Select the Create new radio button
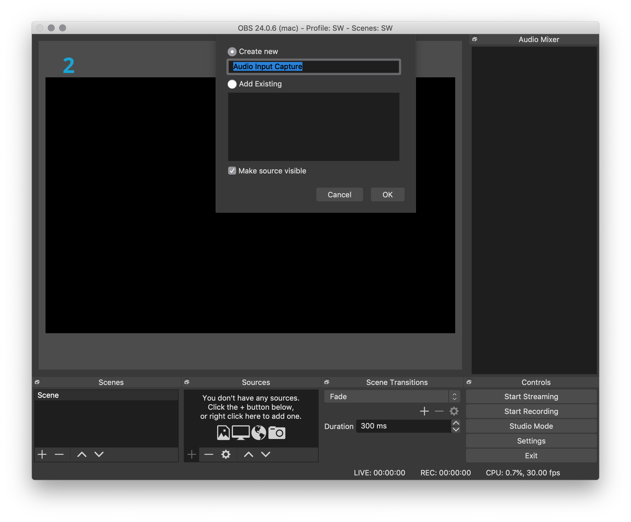Viewport: 631px width, 522px height. tap(232, 52)
